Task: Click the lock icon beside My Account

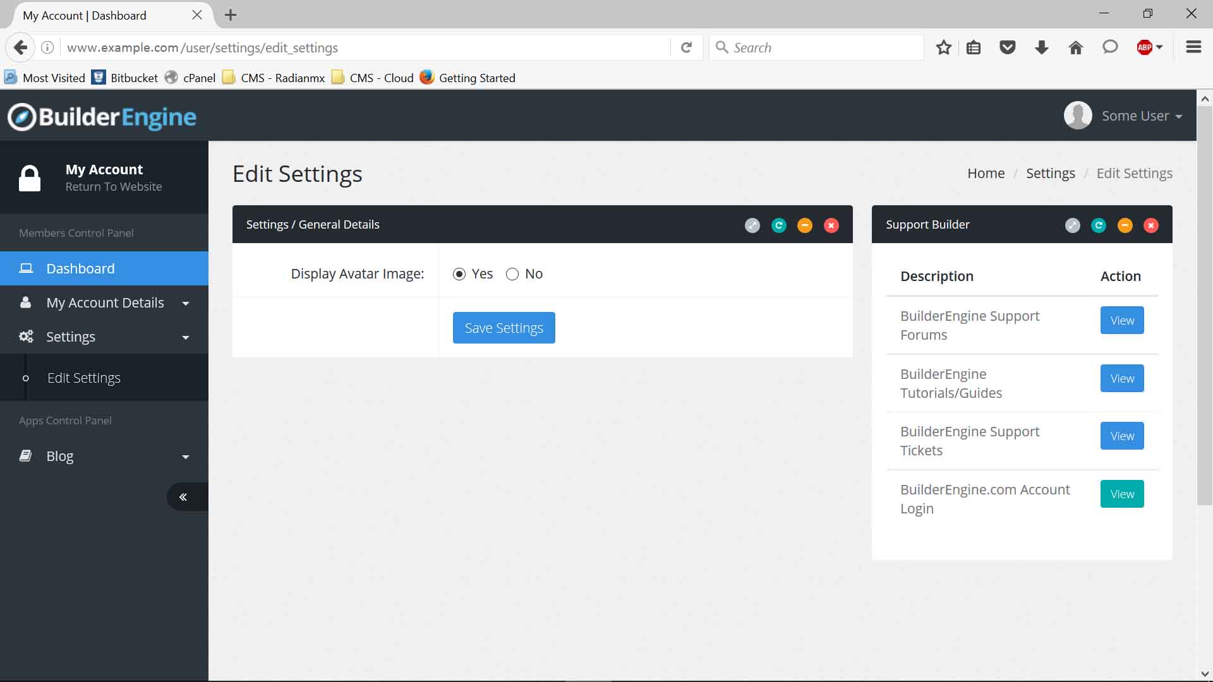Action: [30, 178]
